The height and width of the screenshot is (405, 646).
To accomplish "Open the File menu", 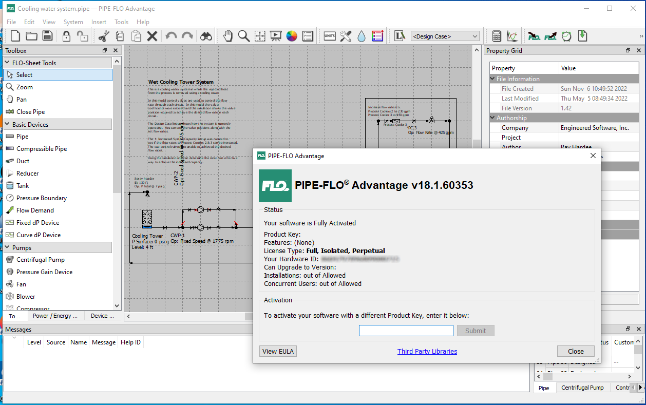I will click(11, 22).
